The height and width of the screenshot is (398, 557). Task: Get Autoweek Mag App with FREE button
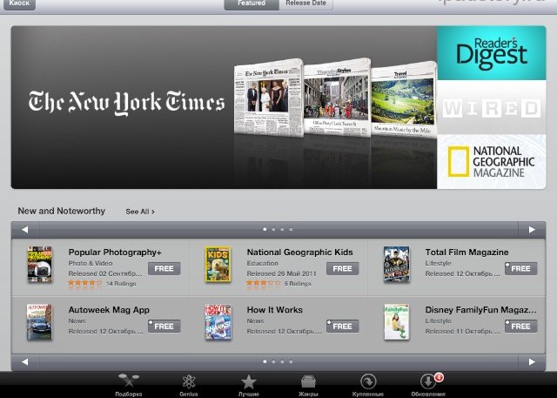[x=164, y=327]
